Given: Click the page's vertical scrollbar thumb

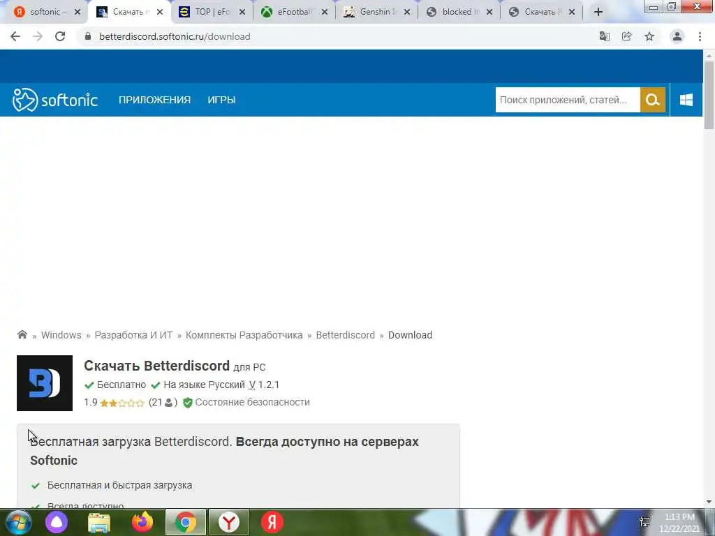Looking at the screenshot, I should tap(709, 95).
